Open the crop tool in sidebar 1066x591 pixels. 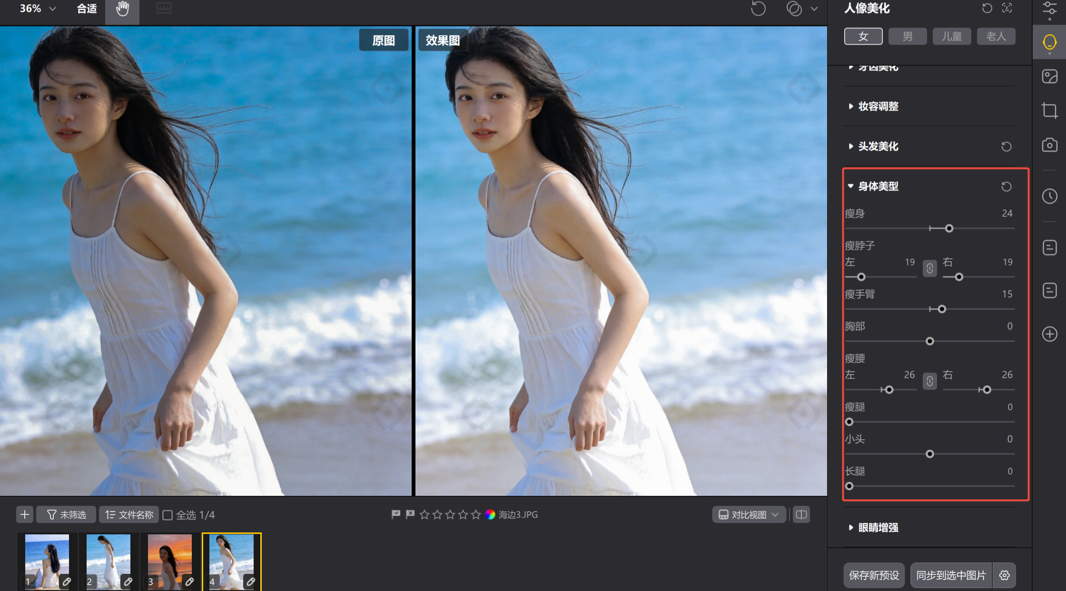pos(1049,110)
